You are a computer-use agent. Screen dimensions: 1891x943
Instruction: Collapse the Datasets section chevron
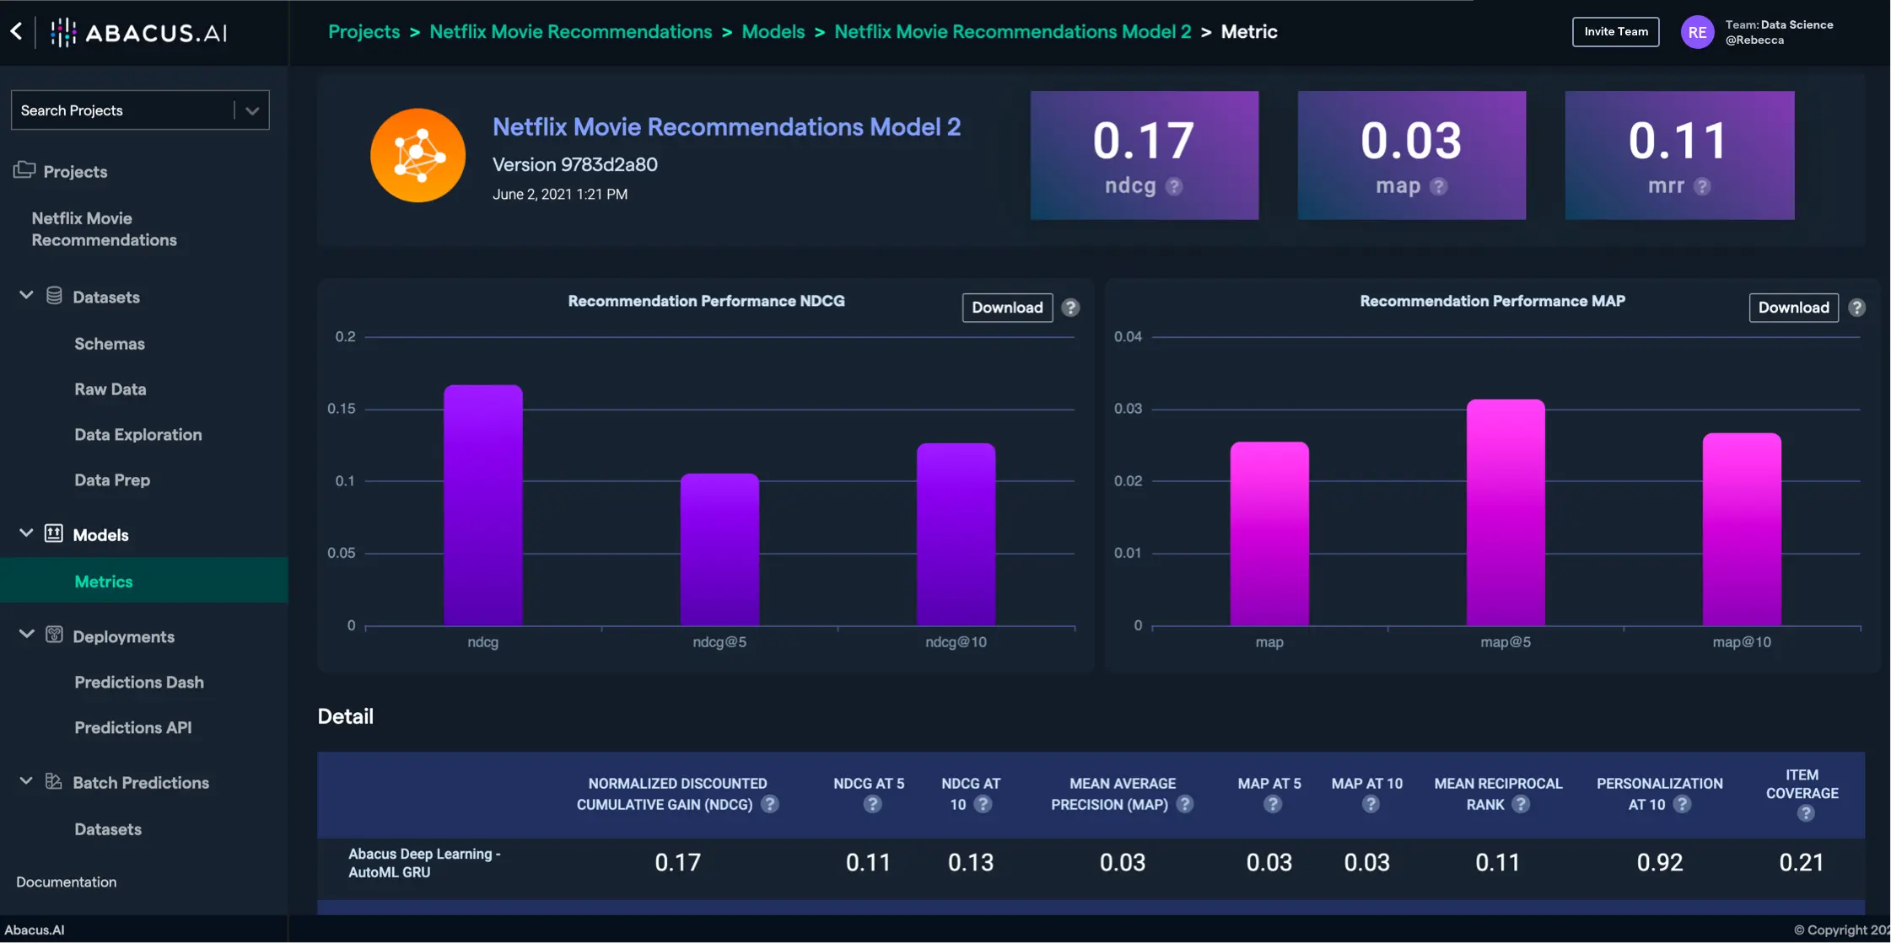click(x=26, y=296)
